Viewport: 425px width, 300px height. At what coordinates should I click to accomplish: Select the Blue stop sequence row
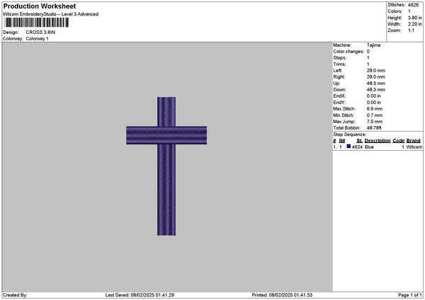click(376, 146)
